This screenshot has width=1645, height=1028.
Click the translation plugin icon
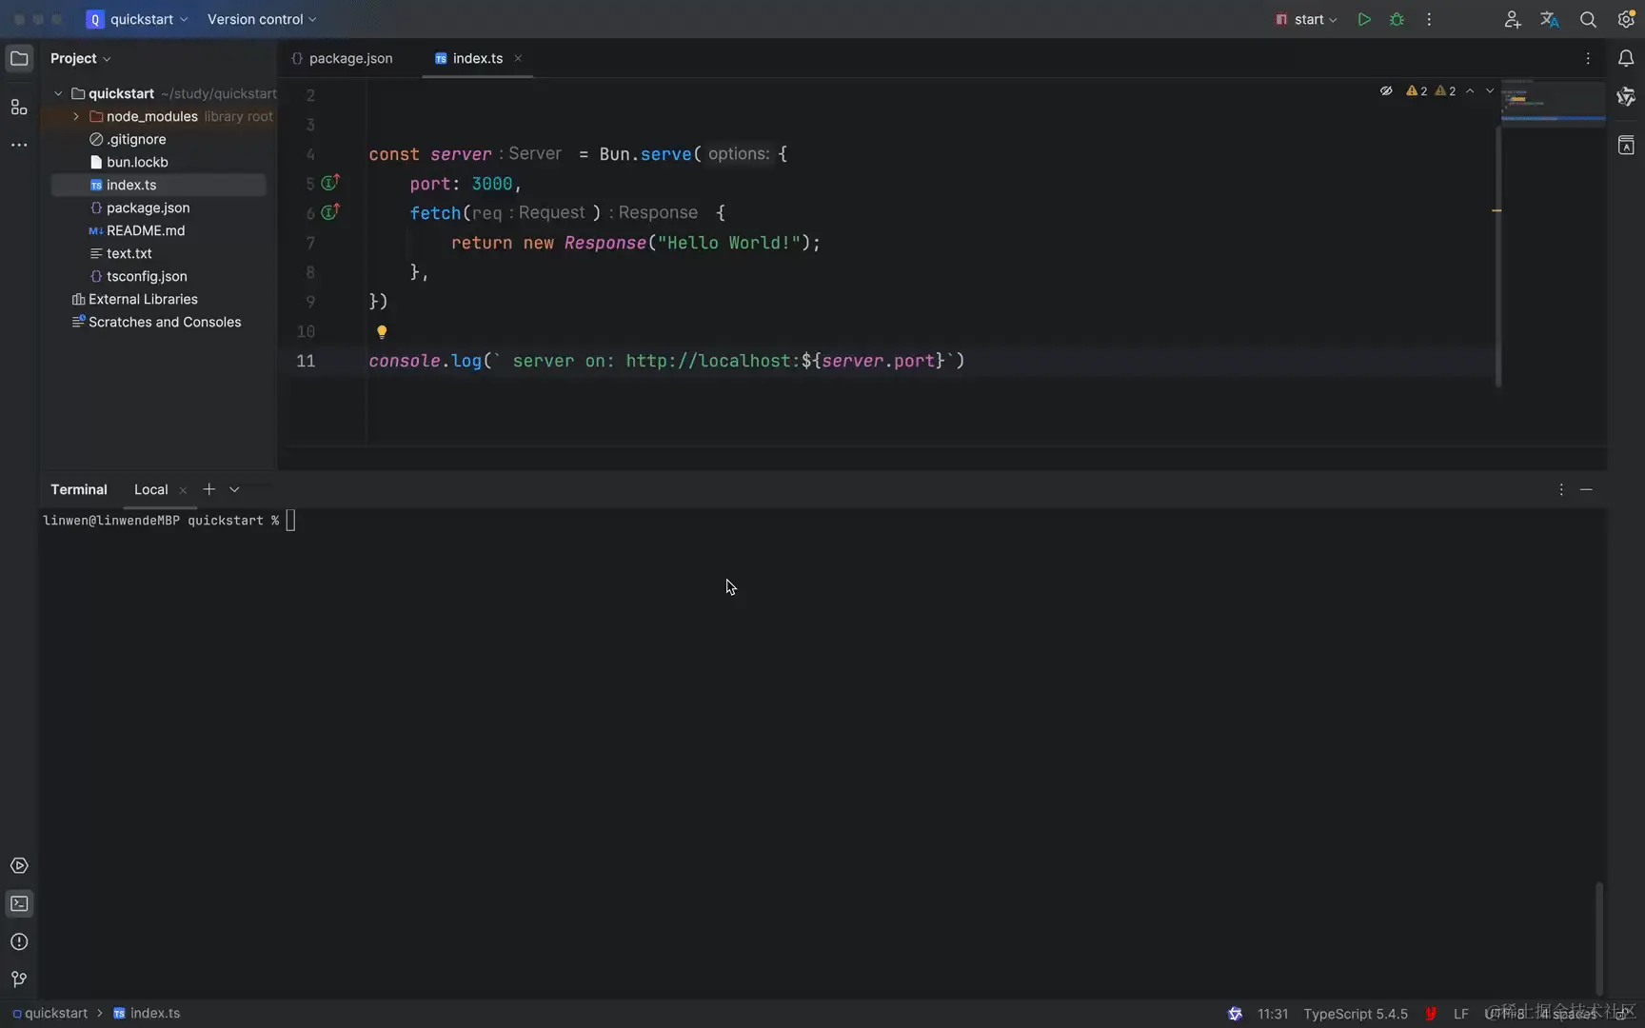click(1550, 19)
